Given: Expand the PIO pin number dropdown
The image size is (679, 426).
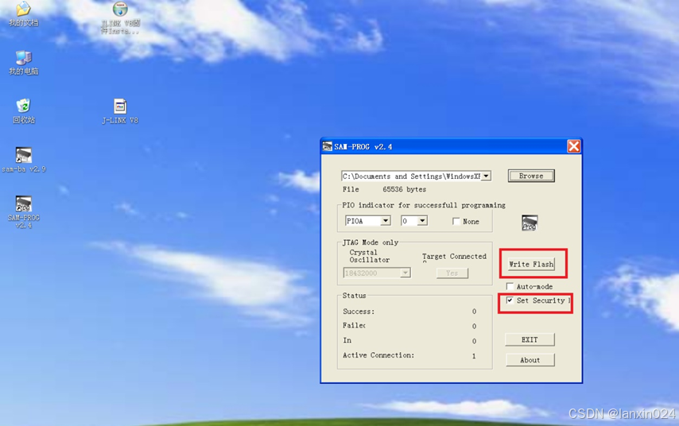Looking at the screenshot, I should tap(421, 221).
